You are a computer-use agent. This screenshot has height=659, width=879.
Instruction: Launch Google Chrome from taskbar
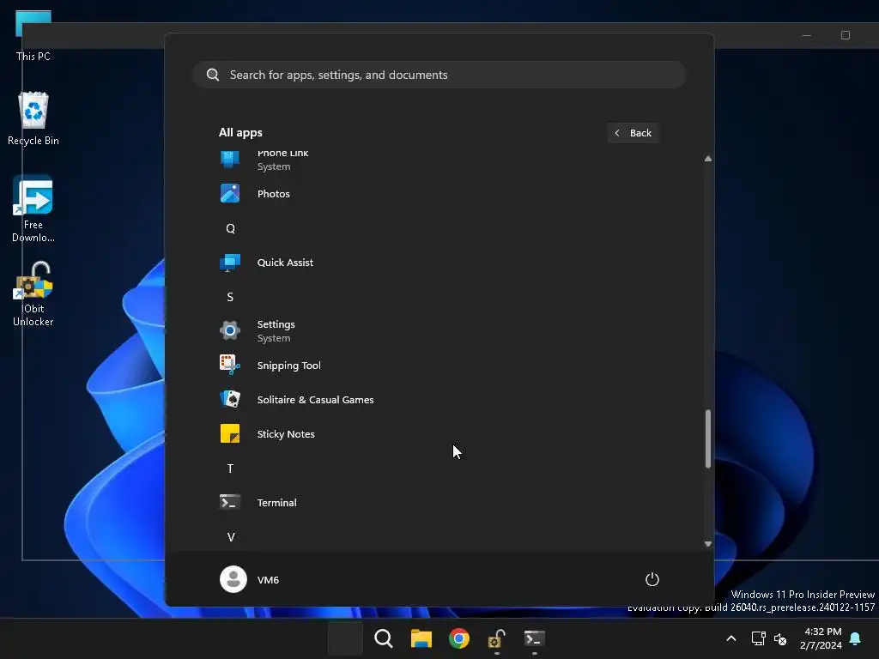pos(458,638)
